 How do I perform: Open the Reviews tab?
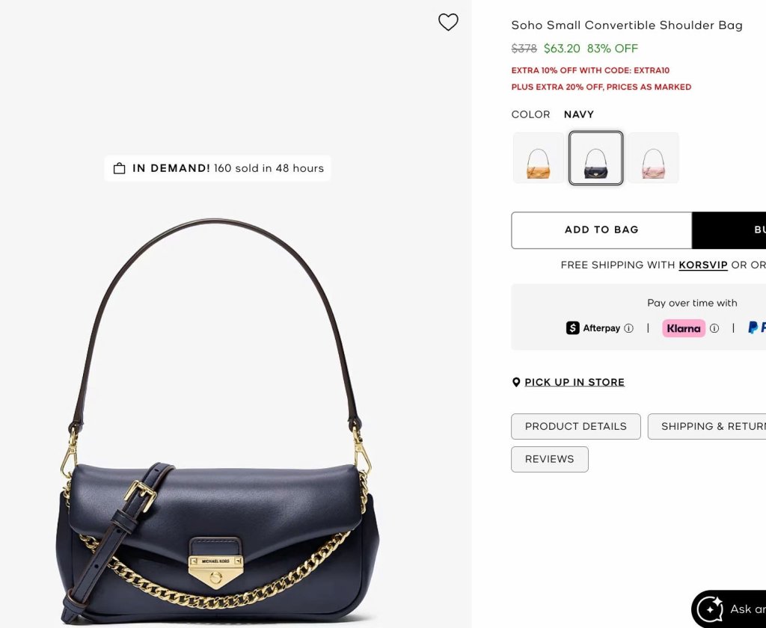coord(550,459)
